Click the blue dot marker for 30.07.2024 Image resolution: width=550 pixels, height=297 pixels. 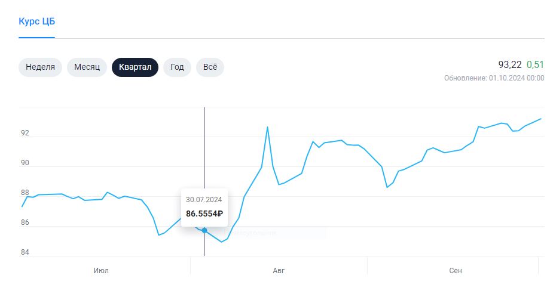click(x=204, y=231)
